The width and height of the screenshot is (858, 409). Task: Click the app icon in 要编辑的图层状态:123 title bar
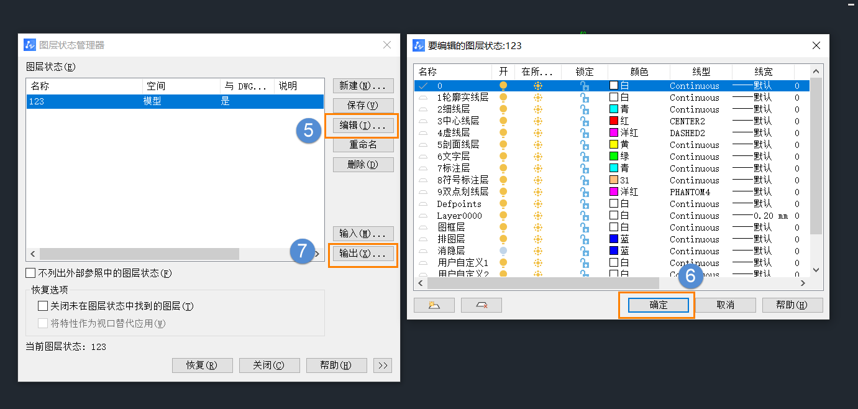[419, 45]
